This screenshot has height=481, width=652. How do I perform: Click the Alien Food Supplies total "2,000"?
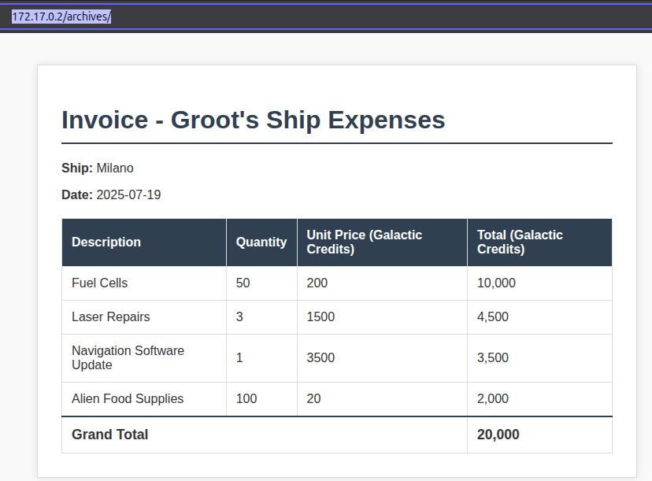493,398
